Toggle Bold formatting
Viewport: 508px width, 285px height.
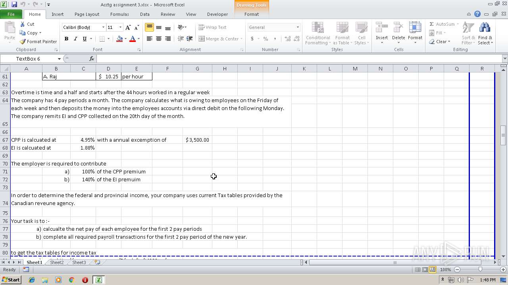coord(66,39)
